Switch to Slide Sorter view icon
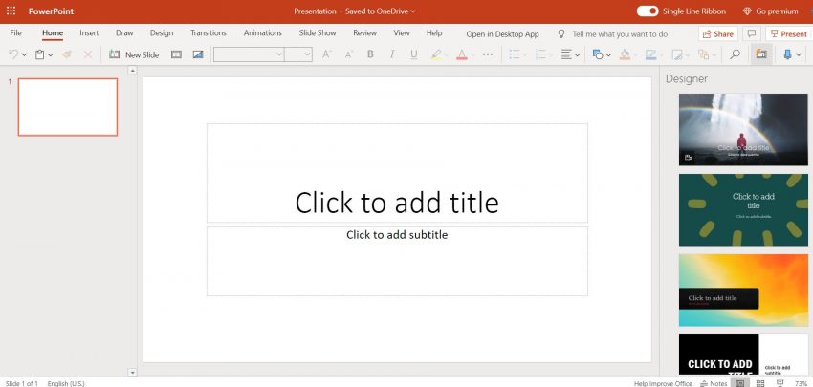Viewport: 813px width, 387px height. [760, 383]
